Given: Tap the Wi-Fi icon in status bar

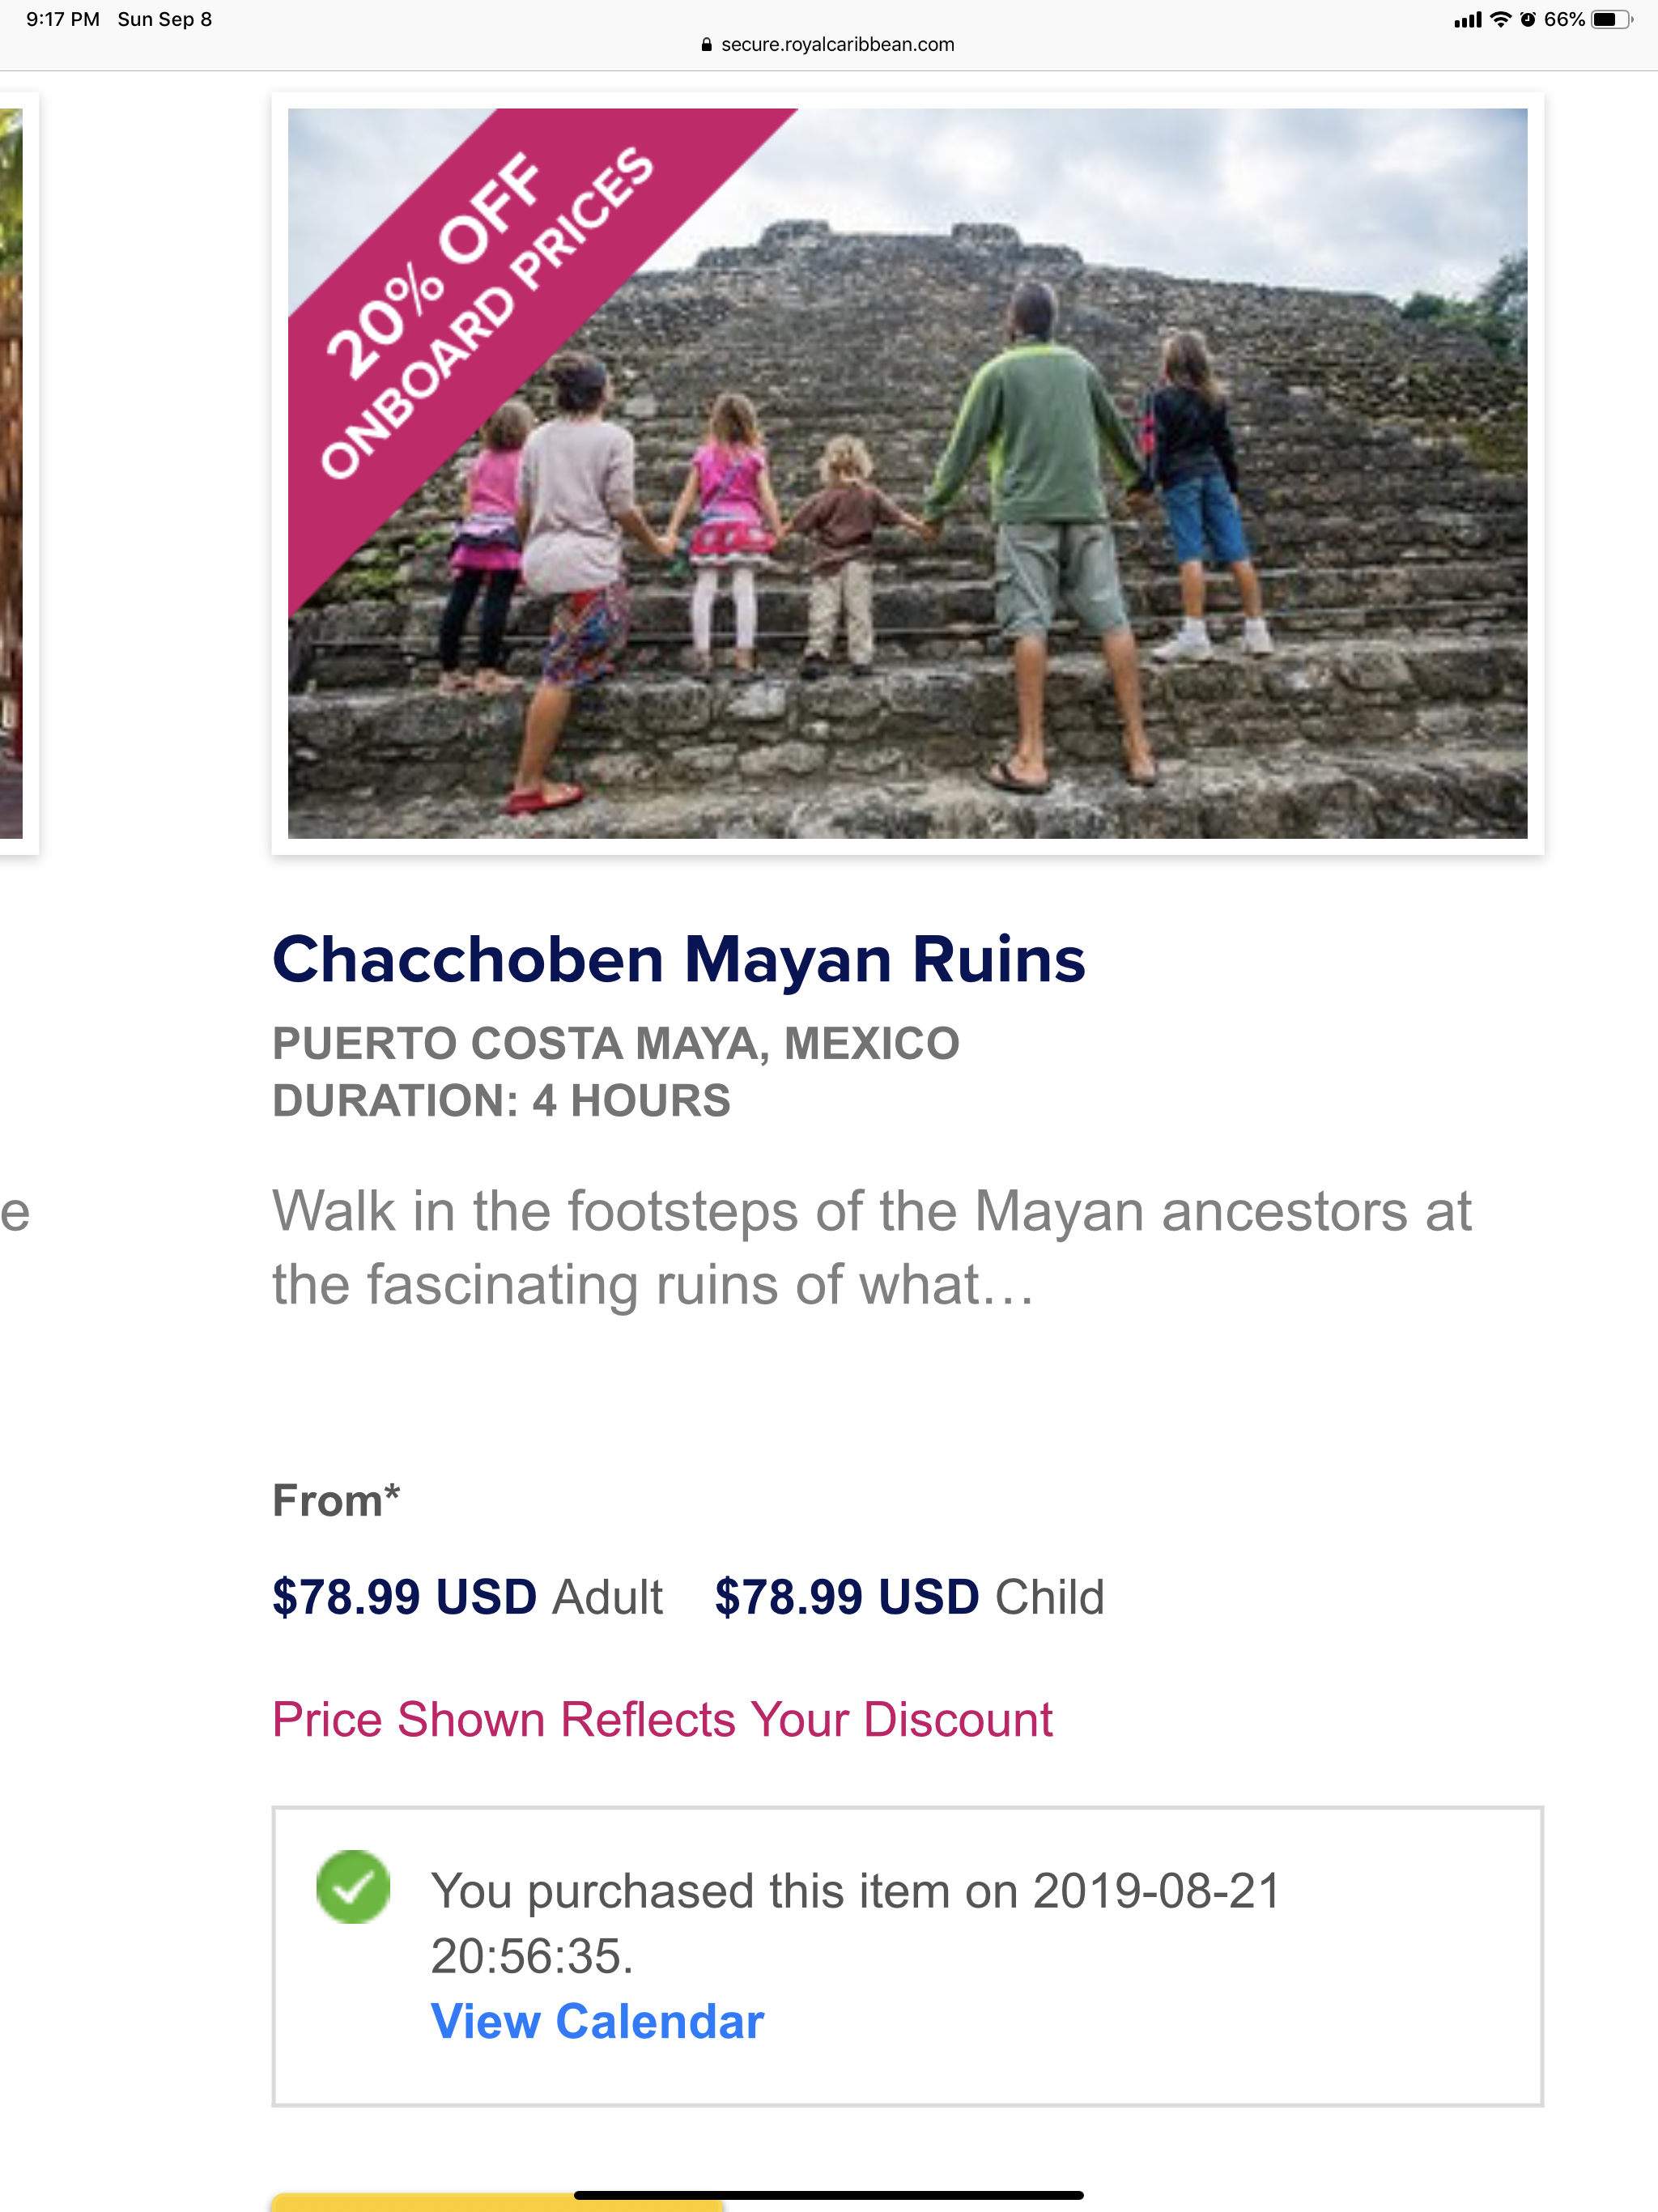Looking at the screenshot, I should point(1500,19).
